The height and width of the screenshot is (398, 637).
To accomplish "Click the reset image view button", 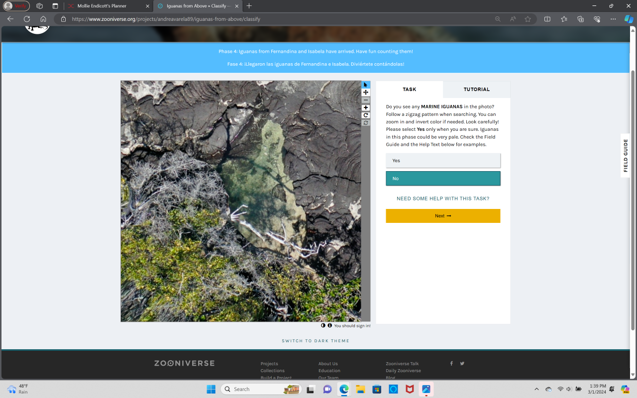I will point(366,122).
